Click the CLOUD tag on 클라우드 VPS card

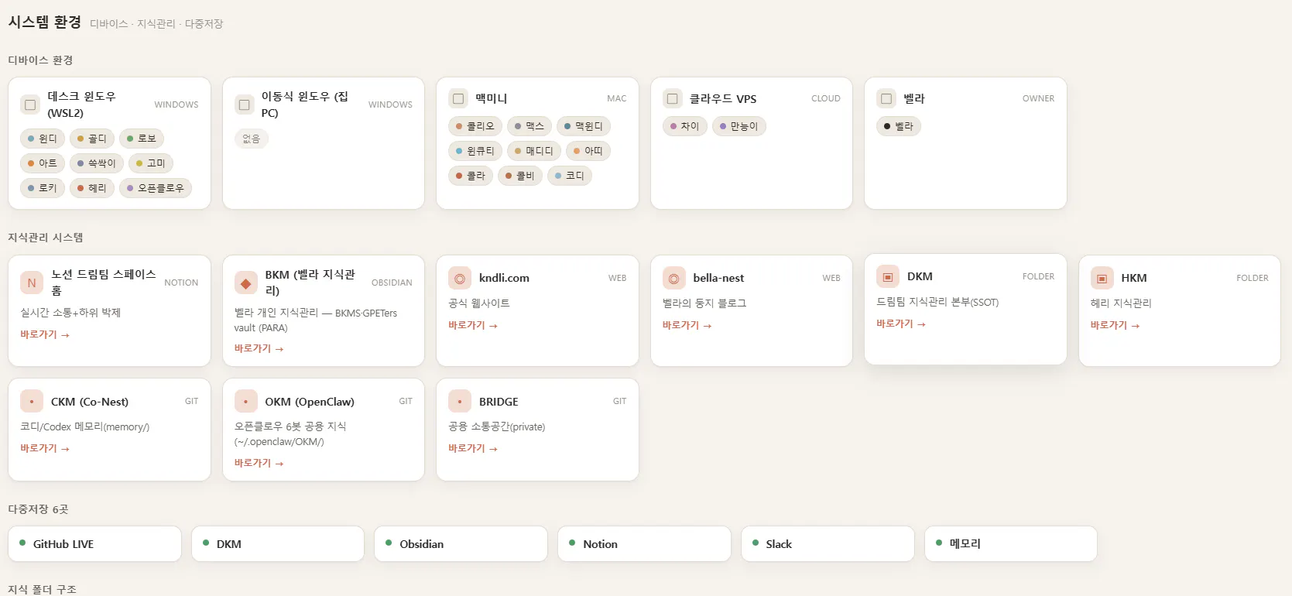tap(826, 98)
